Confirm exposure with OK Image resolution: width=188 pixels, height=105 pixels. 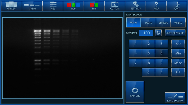[178, 72]
